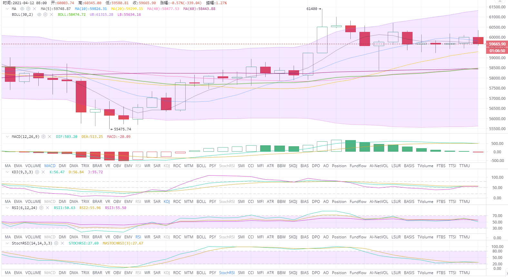Click the RSI1:50.63 value
The image size is (508, 277).
click(x=64, y=208)
